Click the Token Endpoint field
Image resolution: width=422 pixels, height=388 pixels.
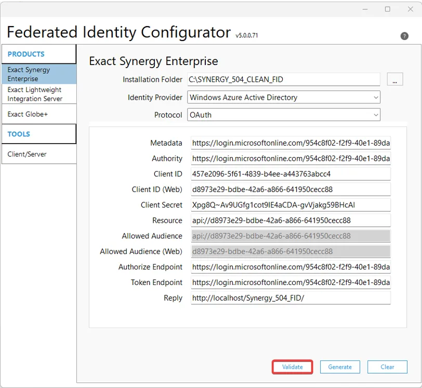coord(290,282)
